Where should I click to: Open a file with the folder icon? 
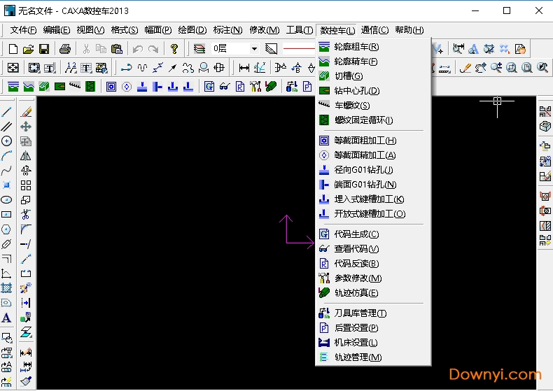point(28,49)
